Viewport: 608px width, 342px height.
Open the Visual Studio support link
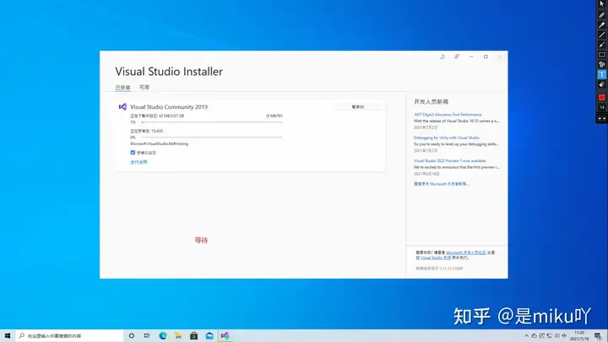click(436, 258)
